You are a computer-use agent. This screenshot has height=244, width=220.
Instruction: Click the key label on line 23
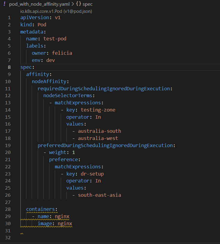[71, 174]
